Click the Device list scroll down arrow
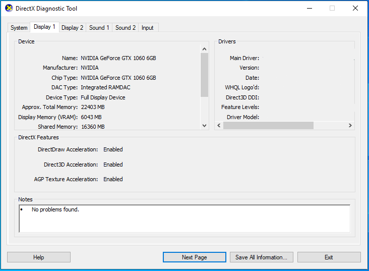 click(x=204, y=126)
